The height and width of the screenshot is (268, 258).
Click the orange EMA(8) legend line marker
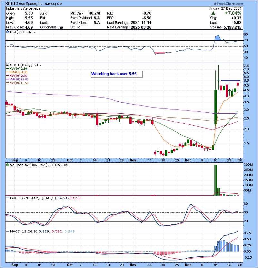pyautogui.click(x=7, y=72)
